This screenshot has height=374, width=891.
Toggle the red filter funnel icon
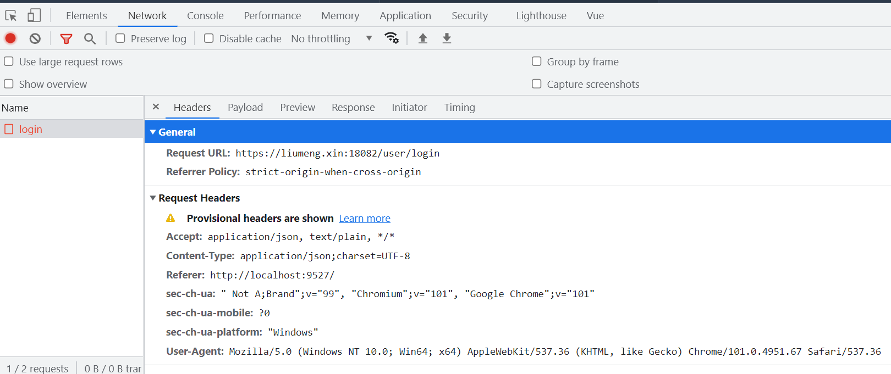[66, 38]
